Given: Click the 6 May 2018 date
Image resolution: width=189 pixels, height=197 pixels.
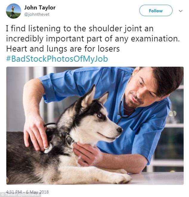Looking at the screenshot, I should click(x=37, y=192).
